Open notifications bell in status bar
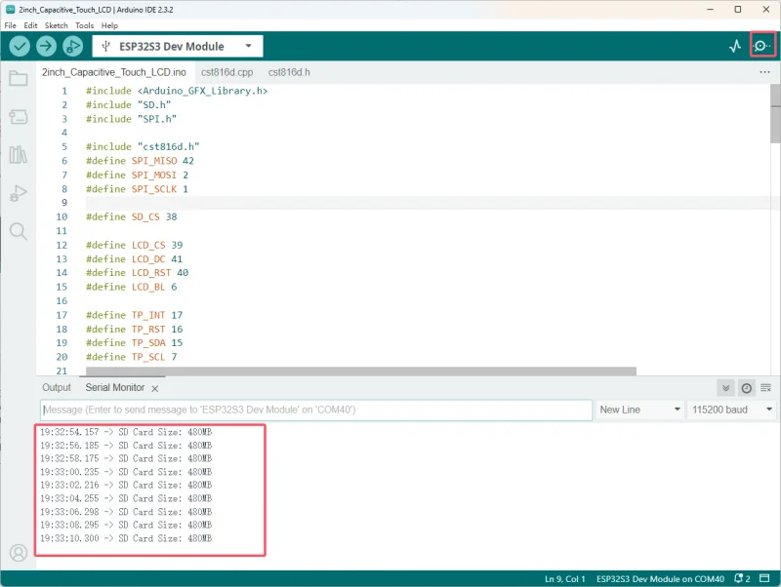Image resolution: width=781 pixels, height=587 pixels. [x=742, y=578]
